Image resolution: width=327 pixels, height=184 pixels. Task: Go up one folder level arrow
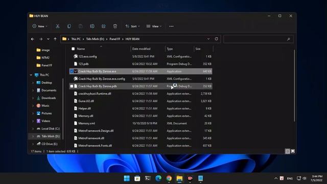(x=55, y=39)
